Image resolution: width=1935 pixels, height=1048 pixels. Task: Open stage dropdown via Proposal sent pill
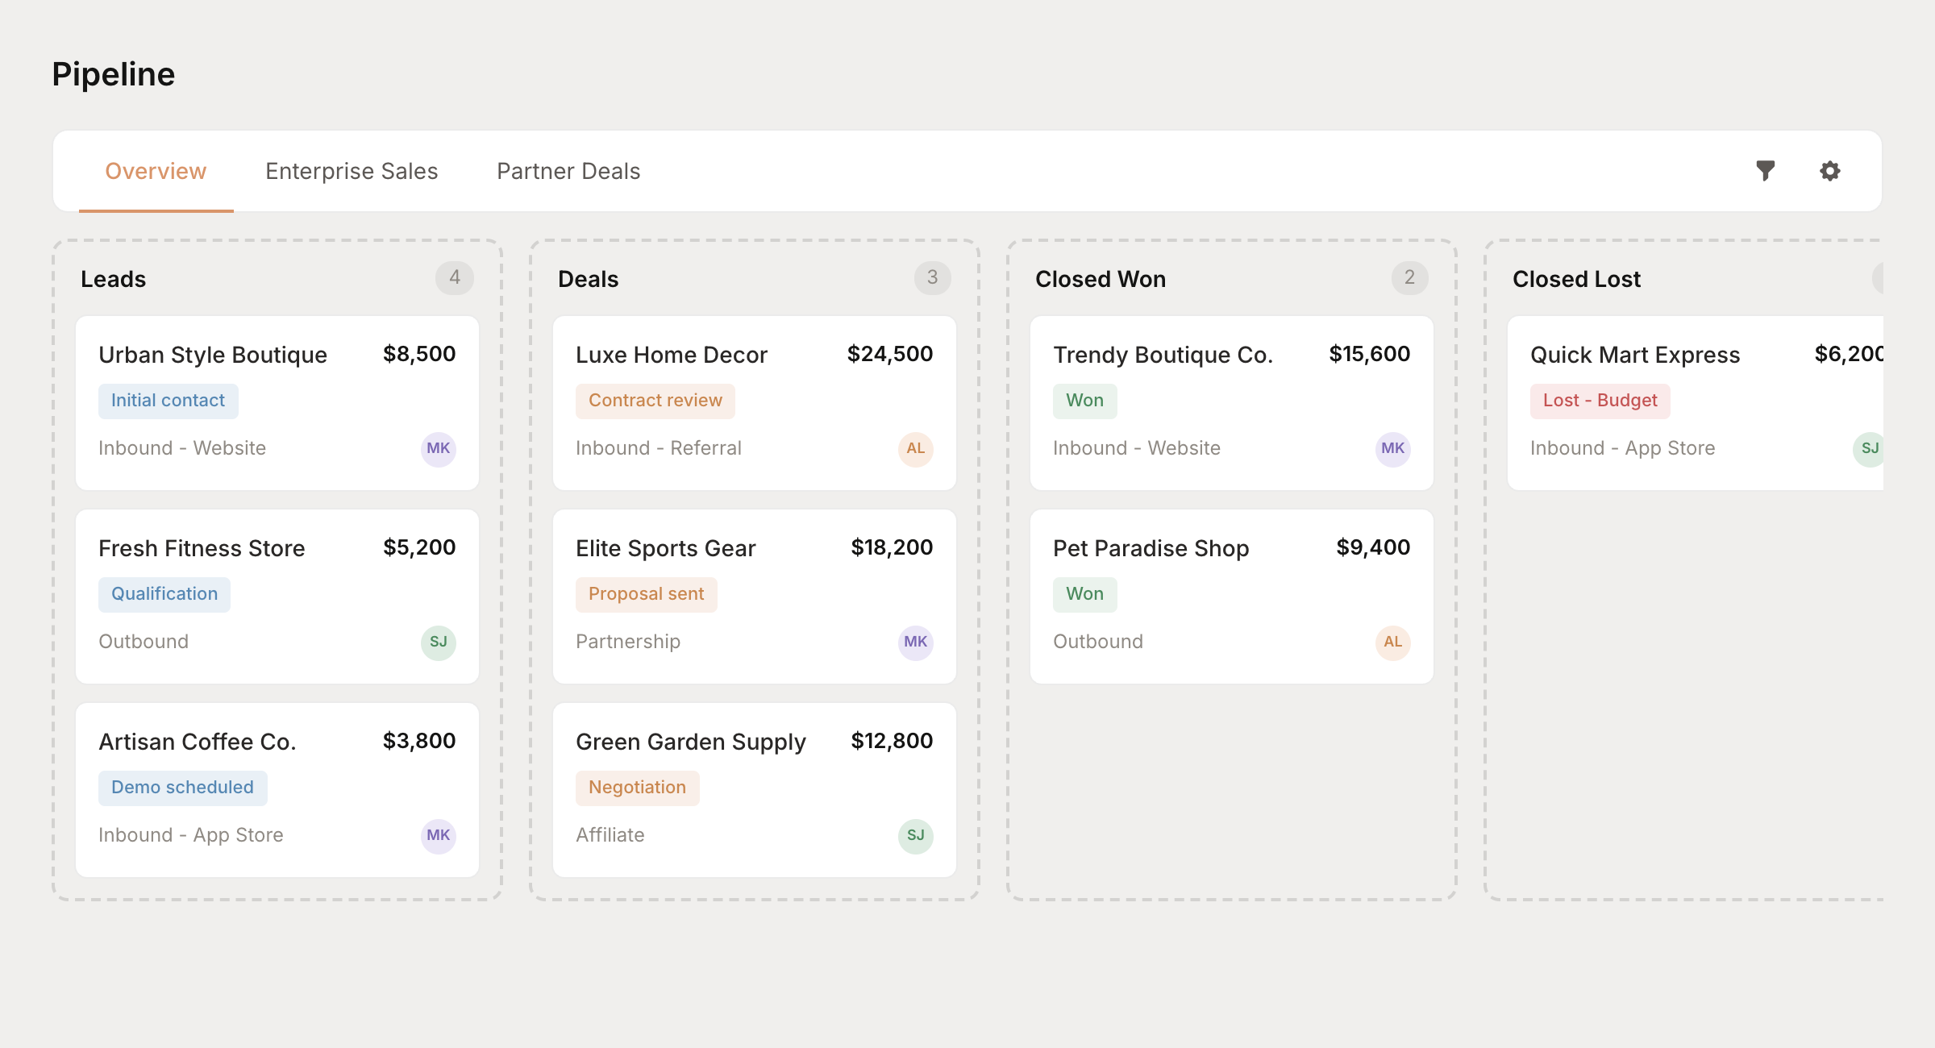[646, 594]
